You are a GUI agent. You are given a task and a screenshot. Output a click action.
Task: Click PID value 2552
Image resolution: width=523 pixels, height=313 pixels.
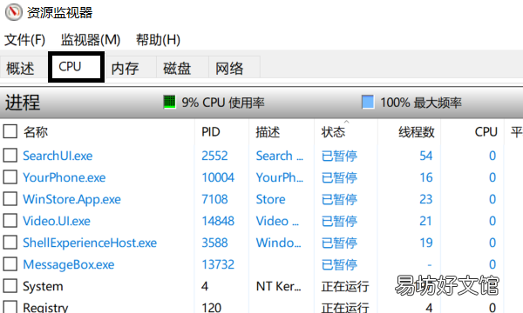214,156
